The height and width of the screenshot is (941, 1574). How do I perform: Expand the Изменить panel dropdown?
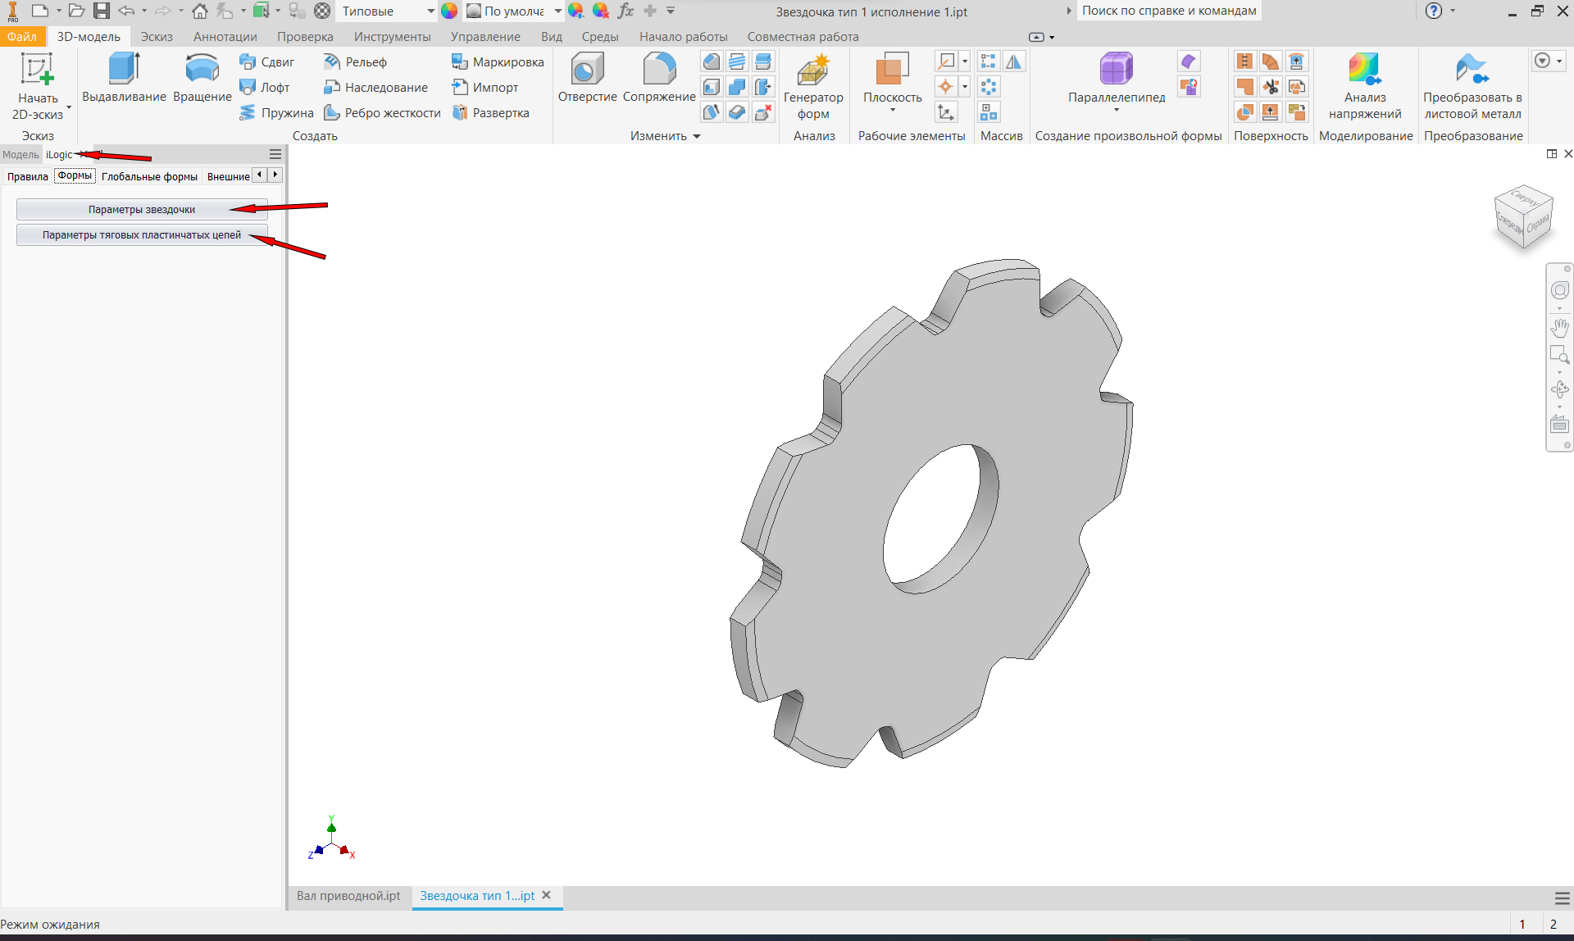(x=697, y=136)
